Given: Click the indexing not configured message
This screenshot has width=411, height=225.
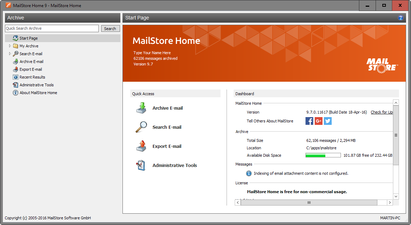Looking at the screenshot, I should pos(301,173).
